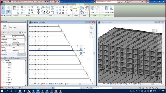Image resolution: width=166 pixels, height=93 pixels.
Task: Activate the Move tool with four arrows
Action: 38,12
